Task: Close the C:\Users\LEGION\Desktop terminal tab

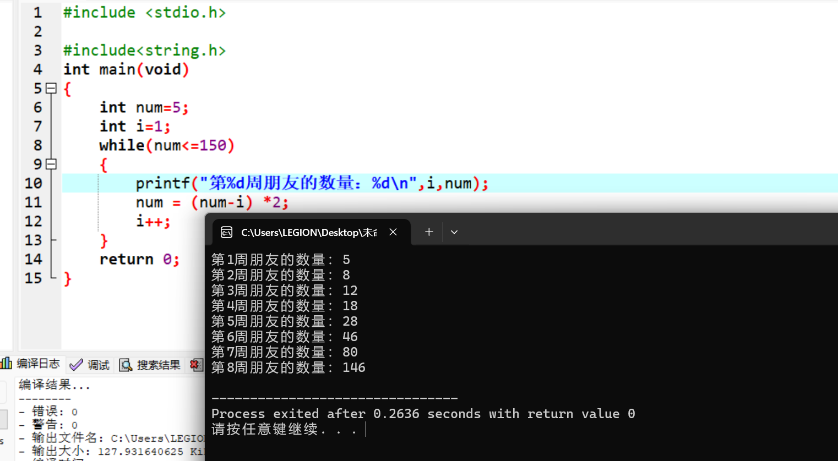Action: (393, 232)
